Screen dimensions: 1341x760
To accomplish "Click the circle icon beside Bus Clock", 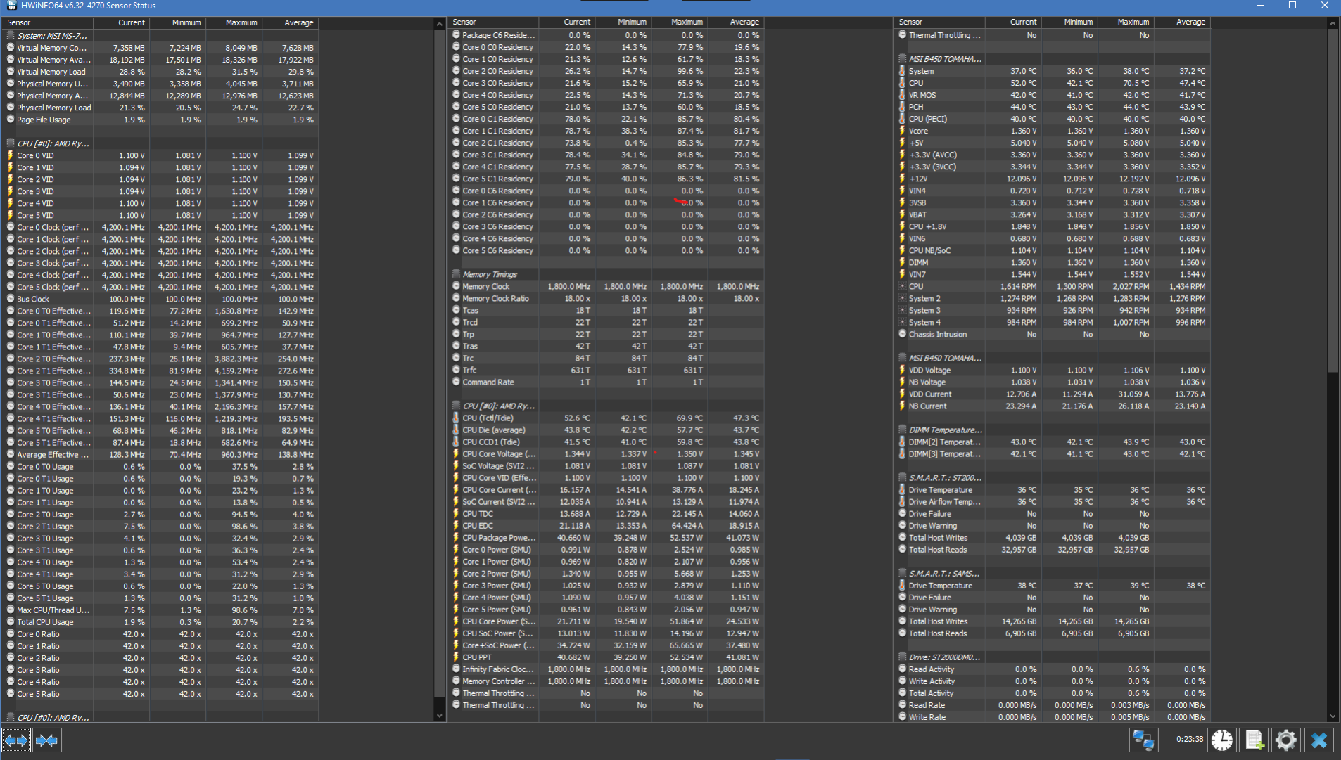I will coord(10,299).
